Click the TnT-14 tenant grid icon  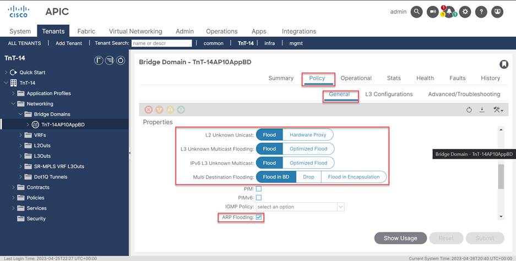(14, 83)
